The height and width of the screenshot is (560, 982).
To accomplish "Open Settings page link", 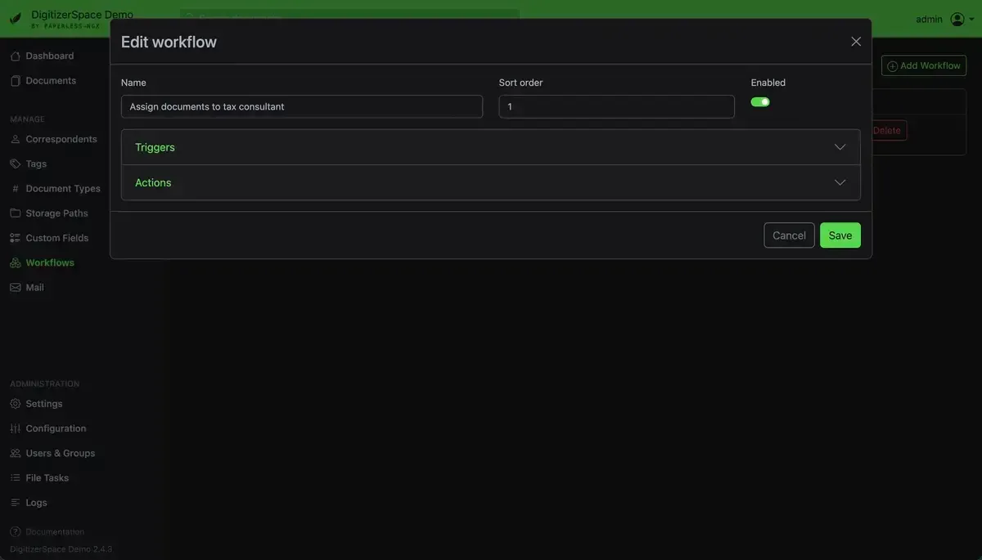I will click(x=44, y=403).
